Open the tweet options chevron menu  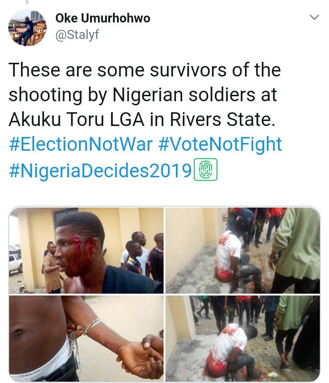click(x=314, y=18)
